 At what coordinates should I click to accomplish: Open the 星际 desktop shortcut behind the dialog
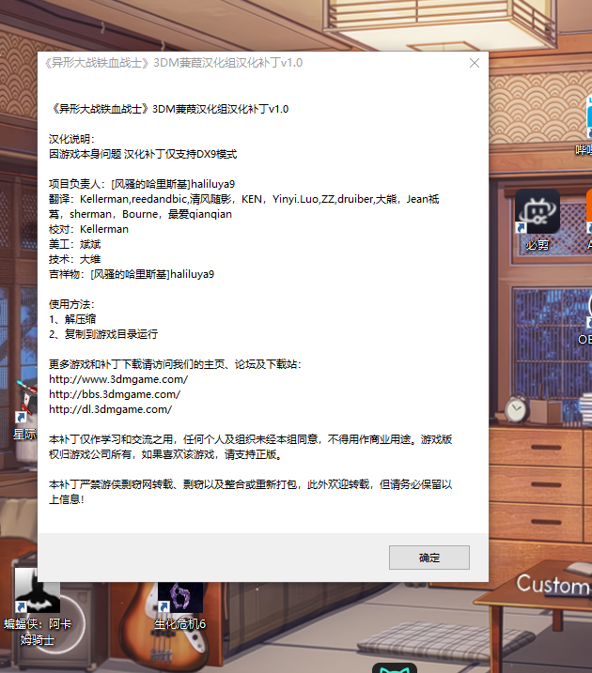25,411
